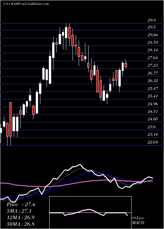The image size is (164, 229).
Task: Click the 29.04 price axis label
Action: coord(153,35)
